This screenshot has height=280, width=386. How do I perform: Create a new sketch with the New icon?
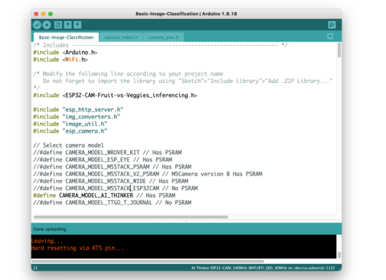coord(58,25)
